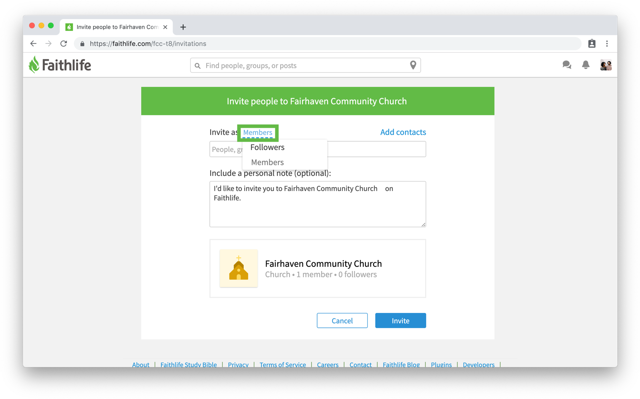Image resolution: width=640 pixels, height=399 pixels.
Task: Open the Faithlife Blog link
Action: [401, 364]
